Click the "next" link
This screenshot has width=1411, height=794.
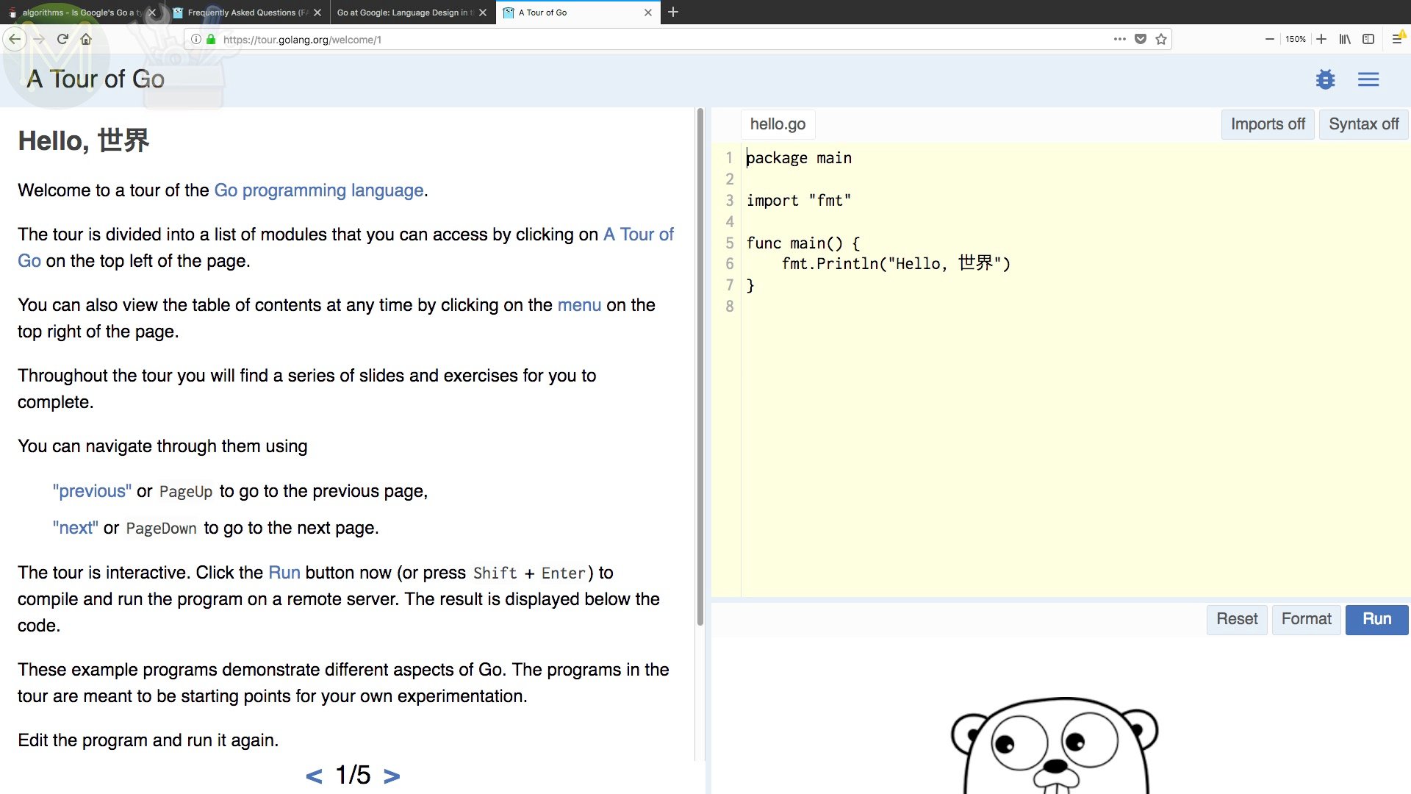tap(75, 528)
